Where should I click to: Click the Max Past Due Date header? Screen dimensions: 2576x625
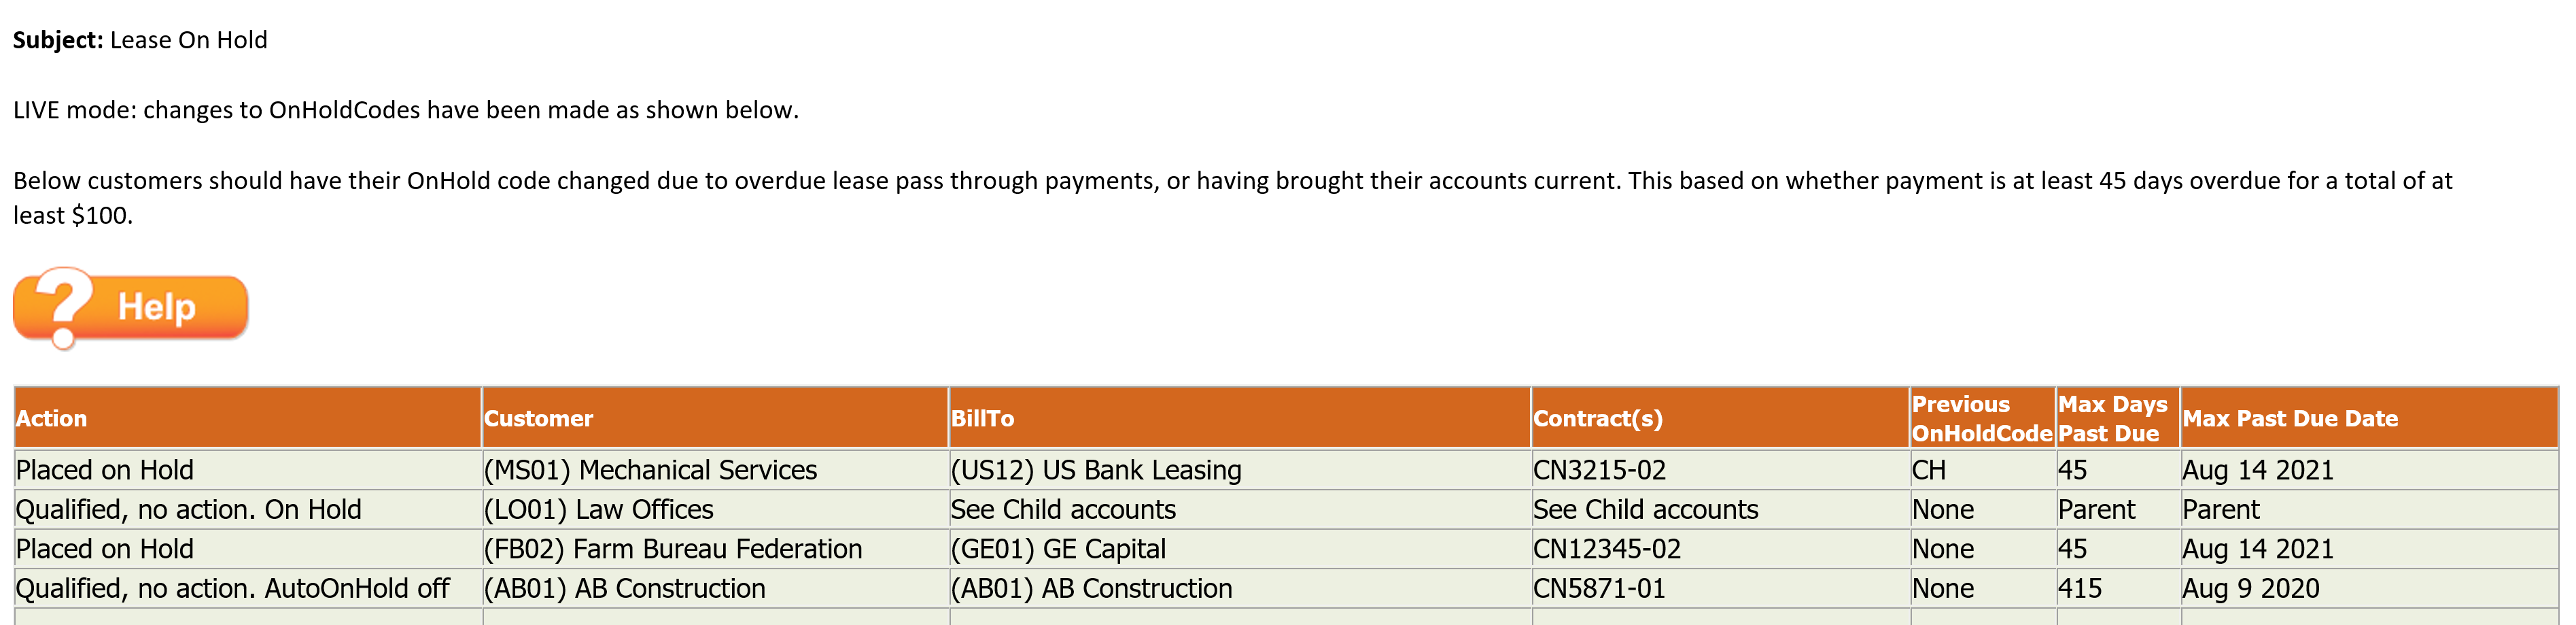click(x=2368, y=418)
